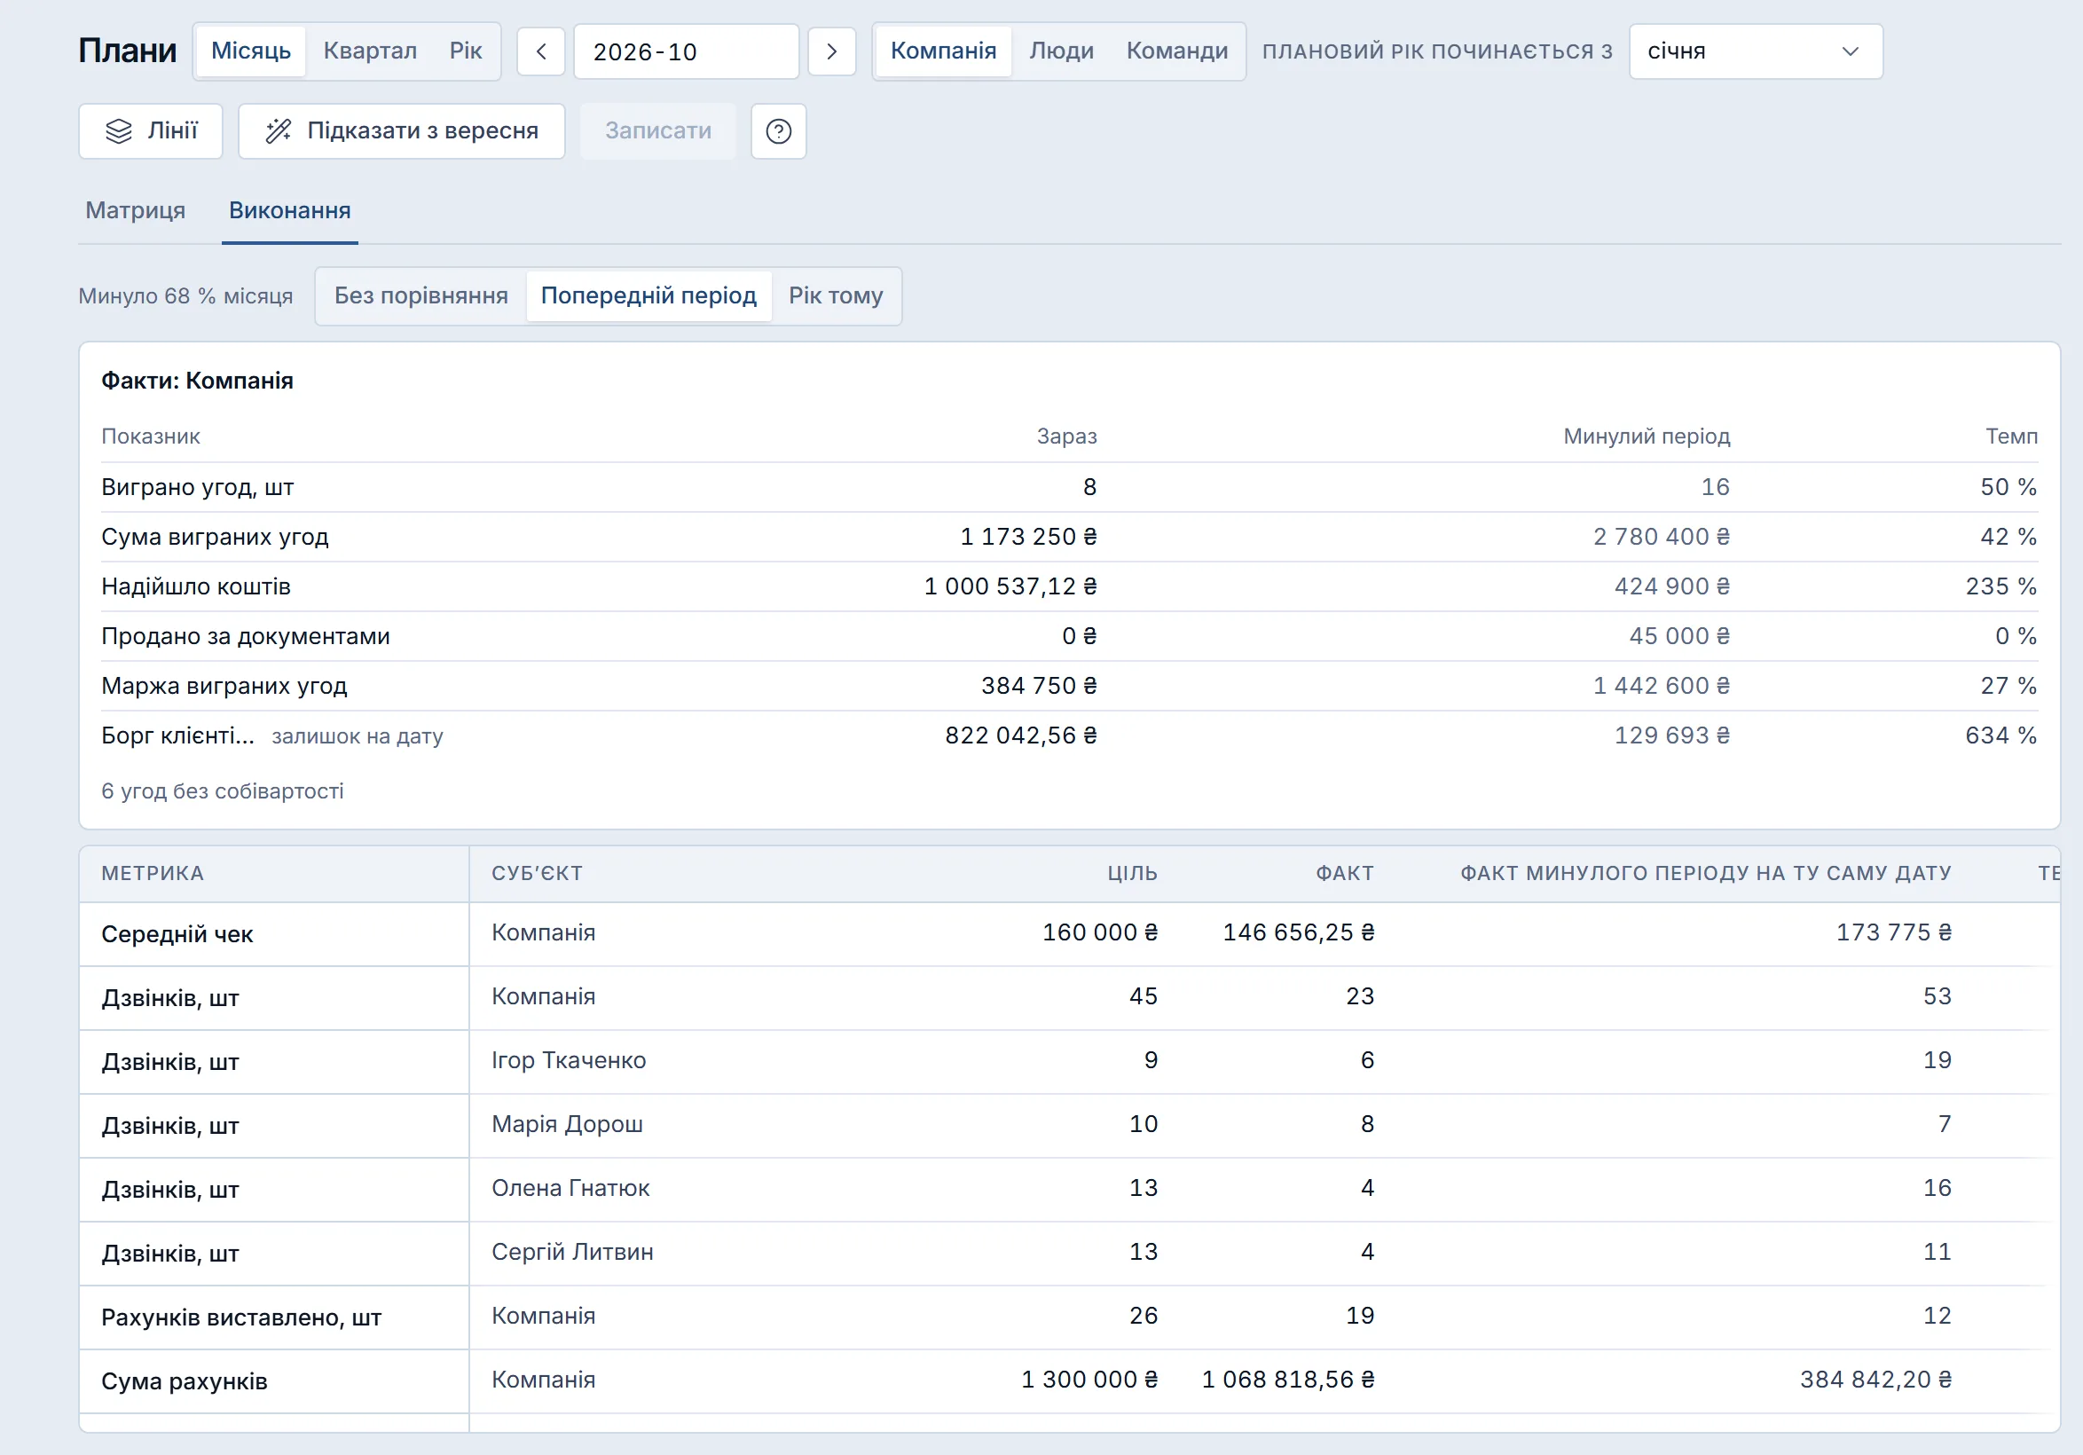Switch scope to Люди
The height and width of the screenshot is (1455, 2083).
click(1060, 51)
